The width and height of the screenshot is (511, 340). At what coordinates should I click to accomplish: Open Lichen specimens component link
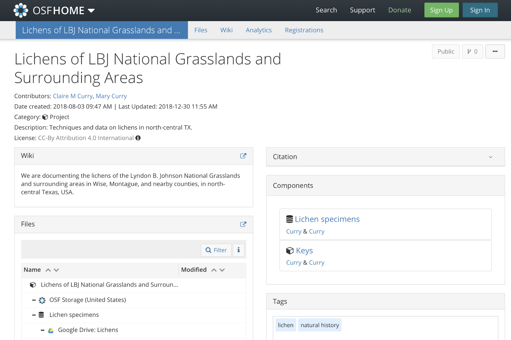click(327, 219)
